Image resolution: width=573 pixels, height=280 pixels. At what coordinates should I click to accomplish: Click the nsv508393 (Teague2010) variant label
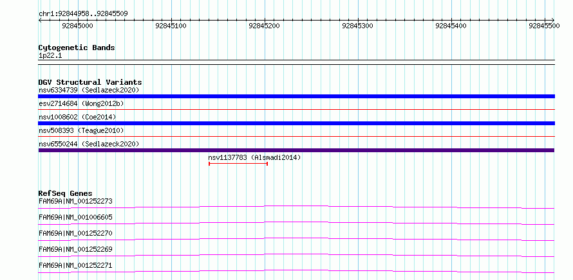click(81, 130)
